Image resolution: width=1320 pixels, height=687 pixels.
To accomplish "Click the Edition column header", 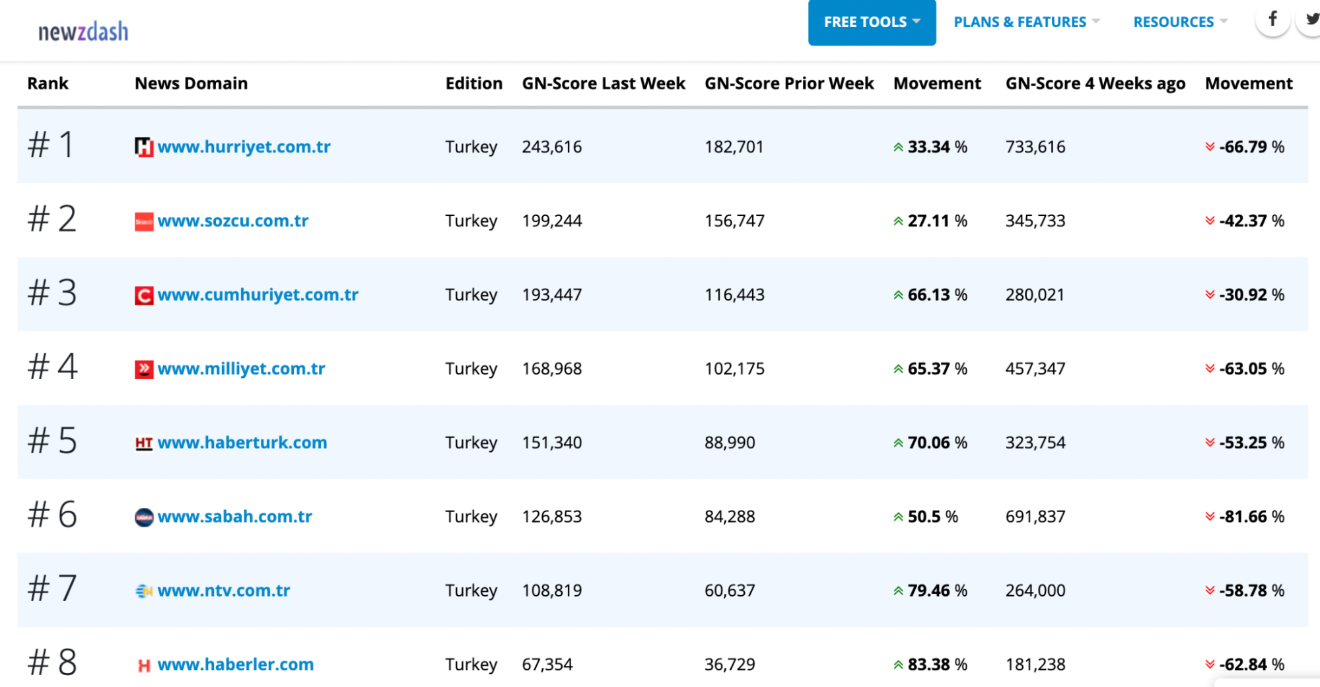I will point(473,83).
